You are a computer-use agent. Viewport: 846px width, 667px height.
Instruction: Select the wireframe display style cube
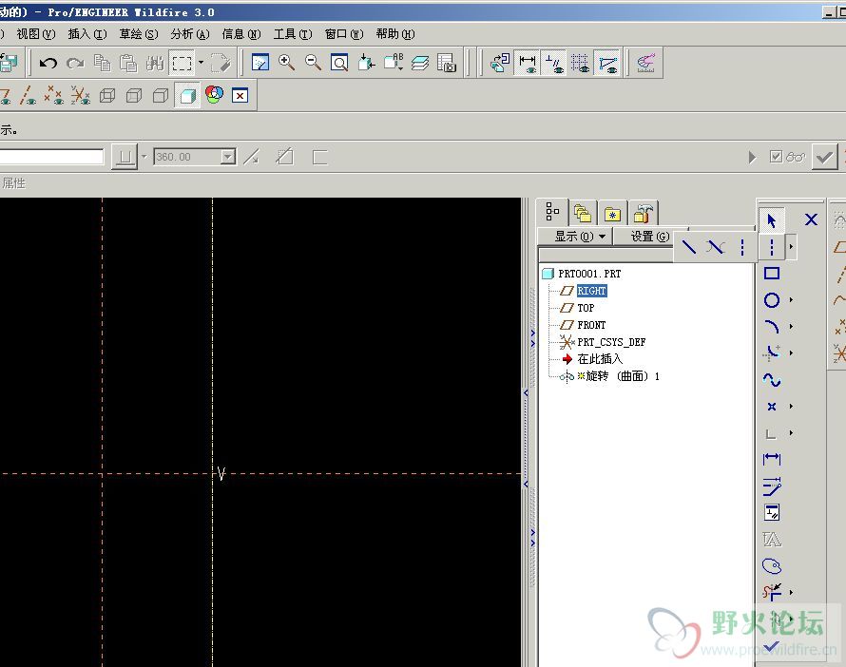pos(107,96)
